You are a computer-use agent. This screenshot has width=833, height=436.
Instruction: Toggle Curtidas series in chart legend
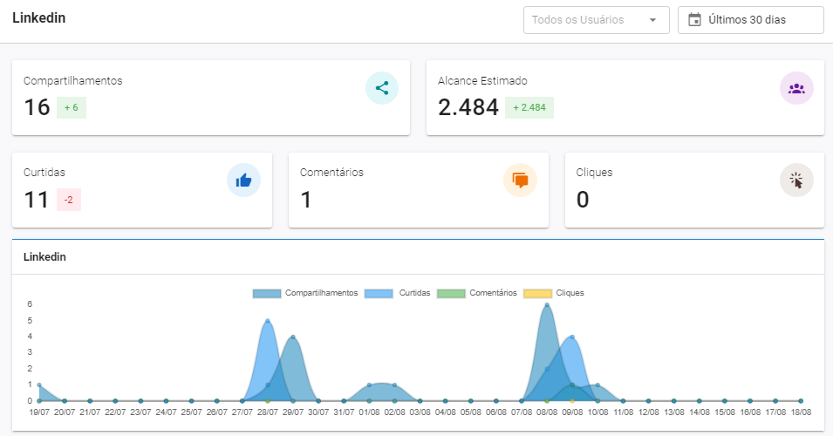coord(398,293)
